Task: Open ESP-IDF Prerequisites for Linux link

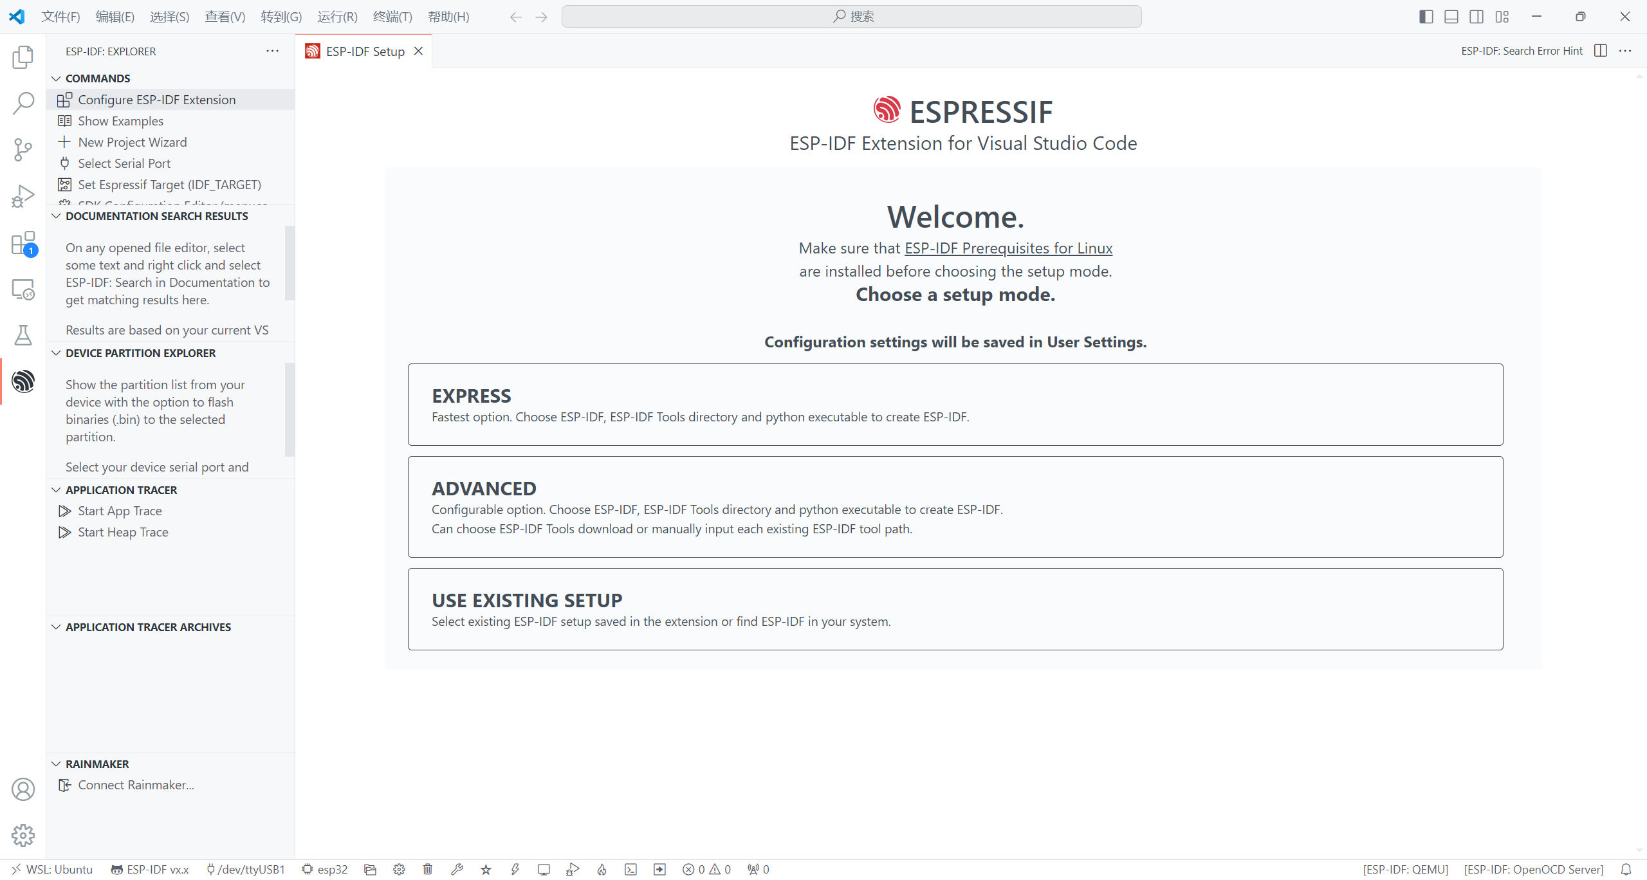Action: pyautogui.click(x=1008, y=248)
